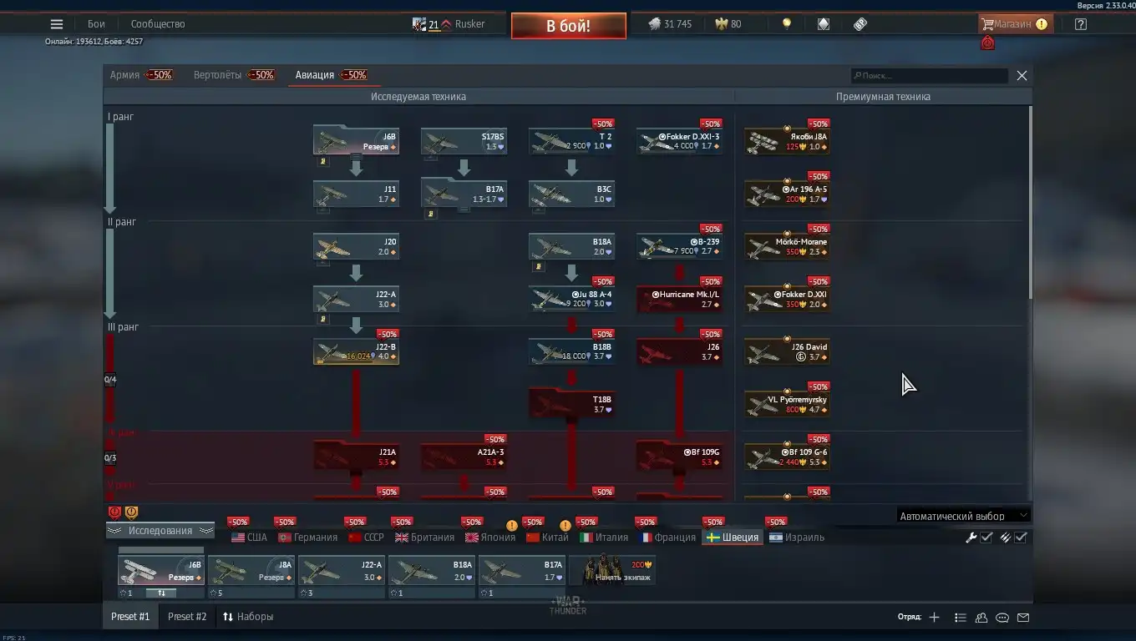Image resolution: width=1136 pixels, height=641 pixels.
Task: Select the B18B aircraft card
Action: (571, 352)
